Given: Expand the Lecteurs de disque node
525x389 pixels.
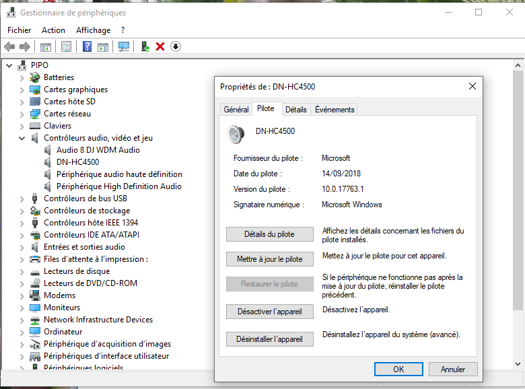Looking at the screenshot, I should [x=22, y=271].
